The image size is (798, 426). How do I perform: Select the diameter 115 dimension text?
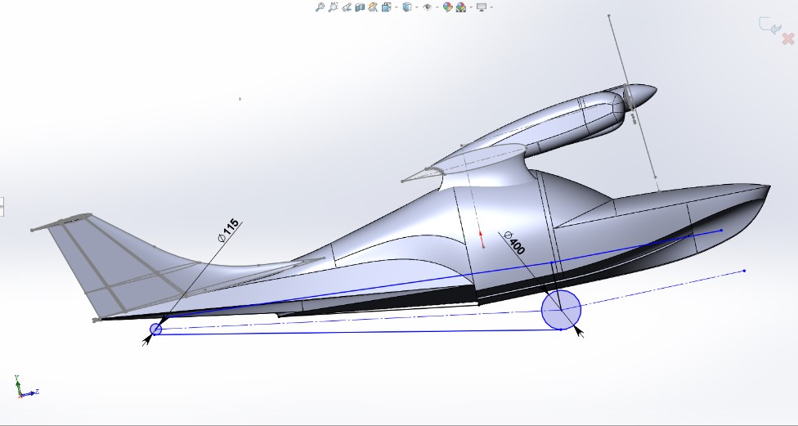click(227, 230)
